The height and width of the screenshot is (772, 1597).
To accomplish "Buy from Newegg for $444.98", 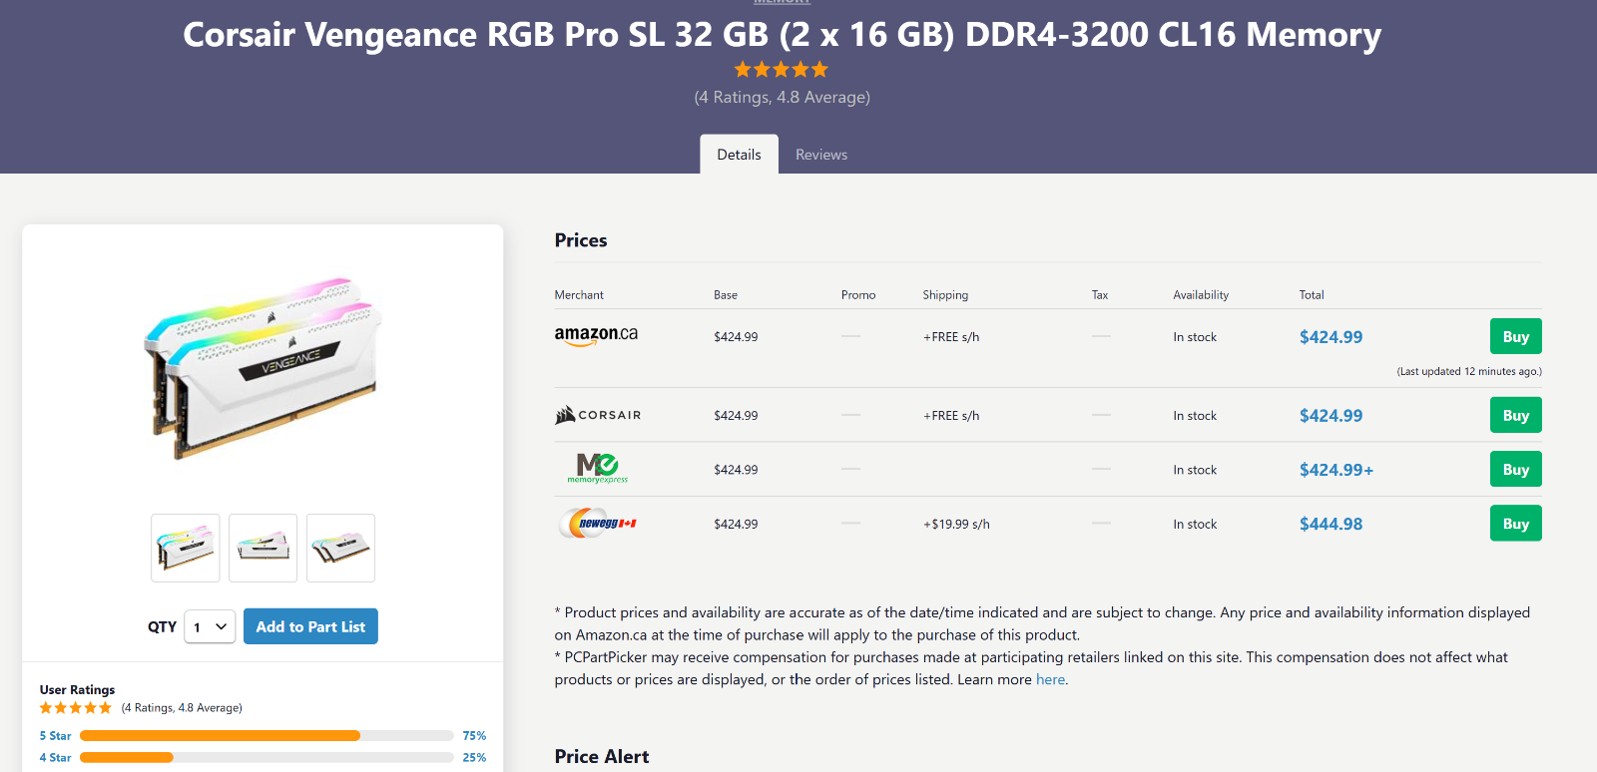I will 1515,523.
